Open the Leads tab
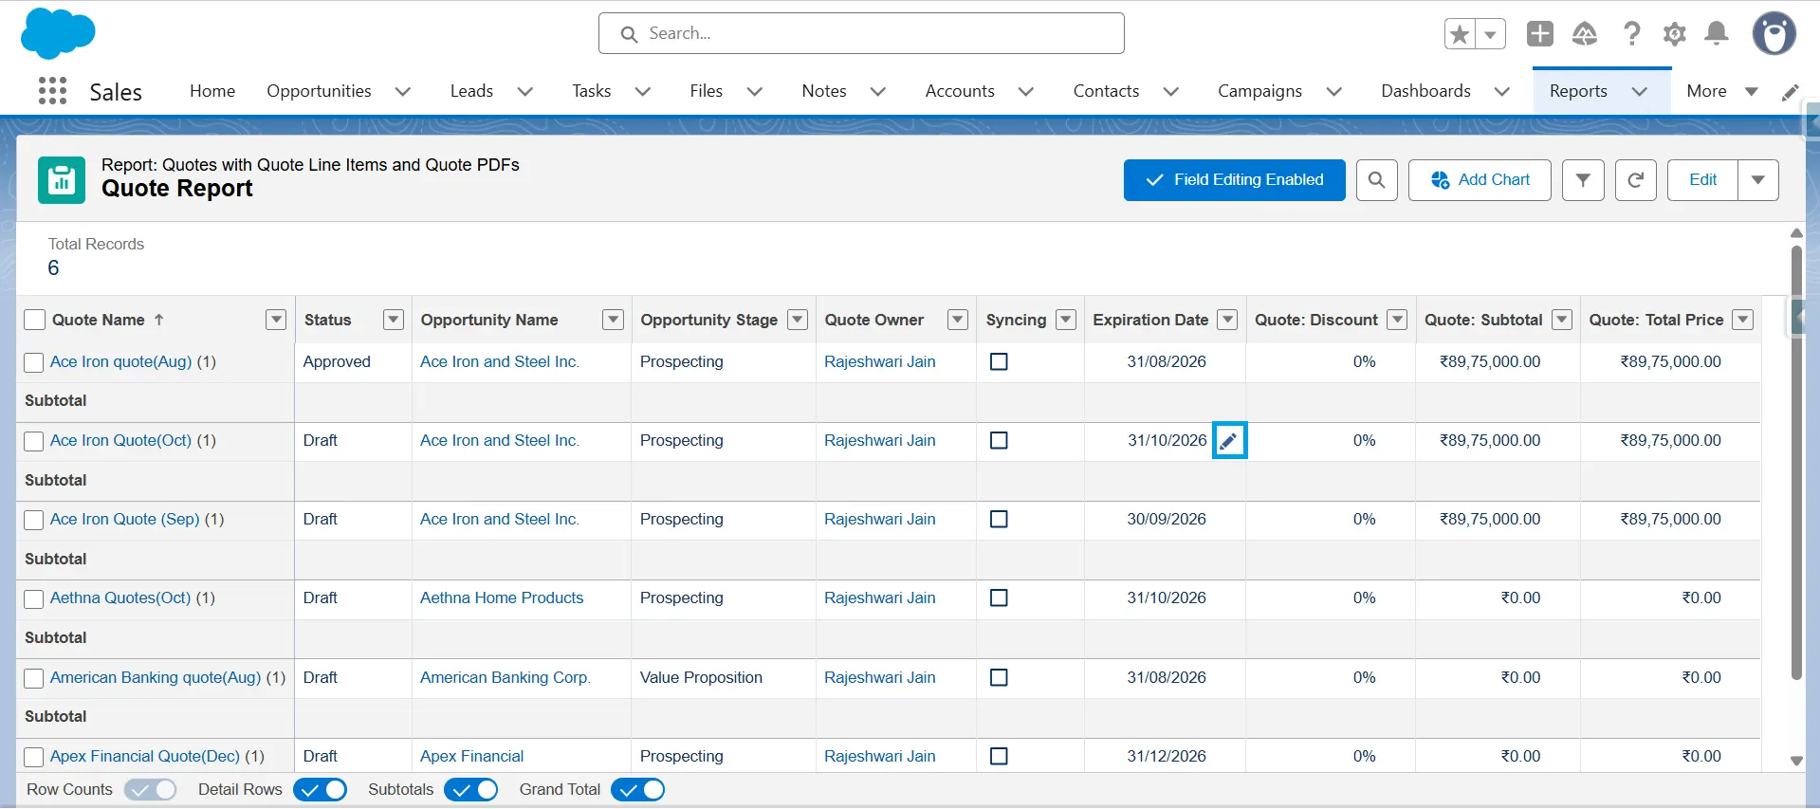The height and width of the screenshot is (809, 1820). click(x=471, y=91)
